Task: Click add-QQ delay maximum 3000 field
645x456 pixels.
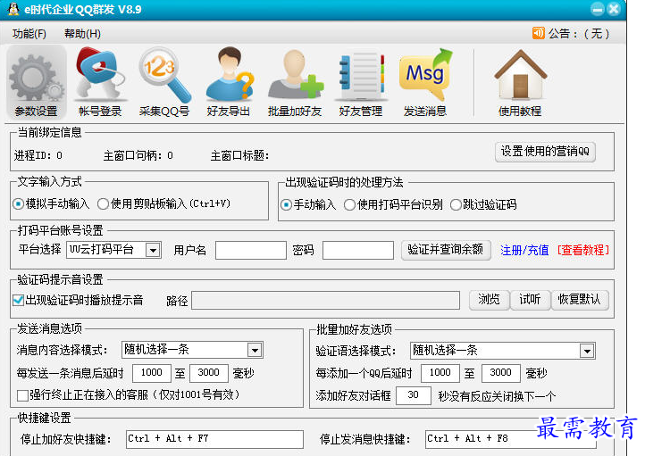Action: [x=500, y=373]
